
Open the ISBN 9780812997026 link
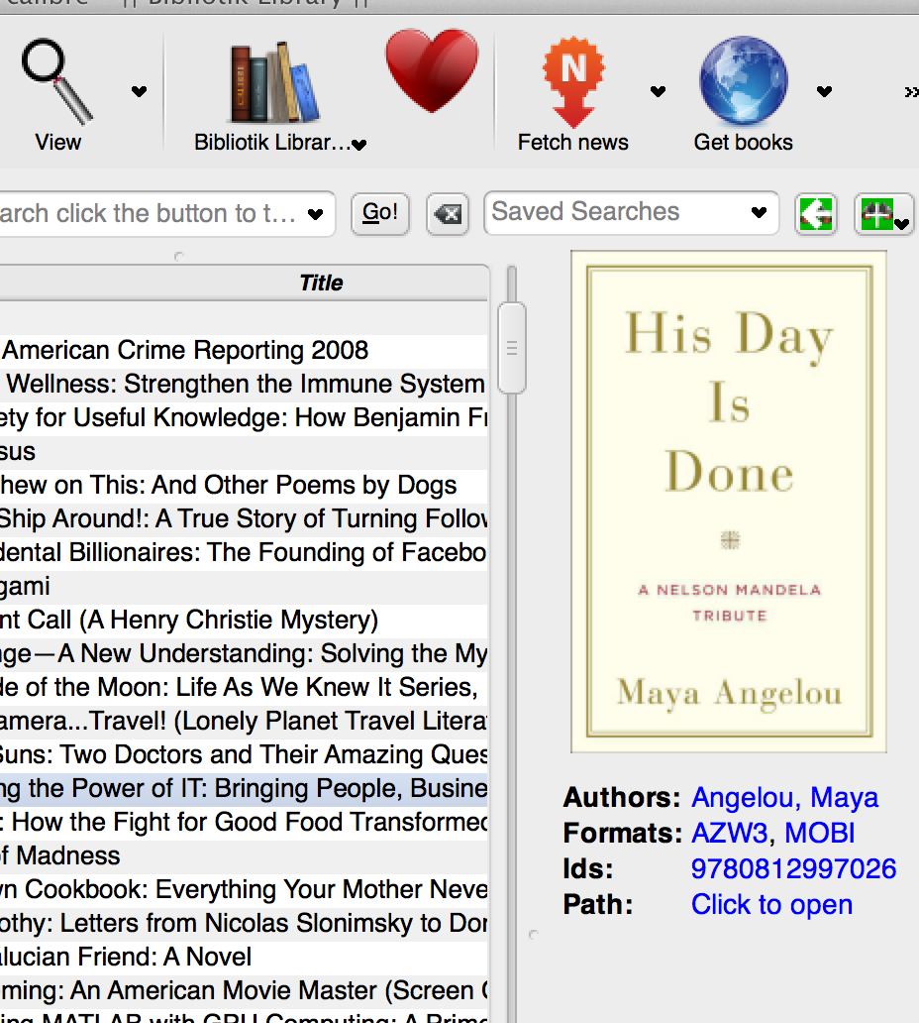[793, 869]
